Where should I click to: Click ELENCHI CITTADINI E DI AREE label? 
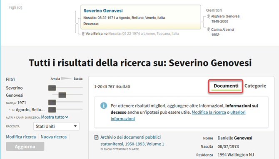coord(120,149)
